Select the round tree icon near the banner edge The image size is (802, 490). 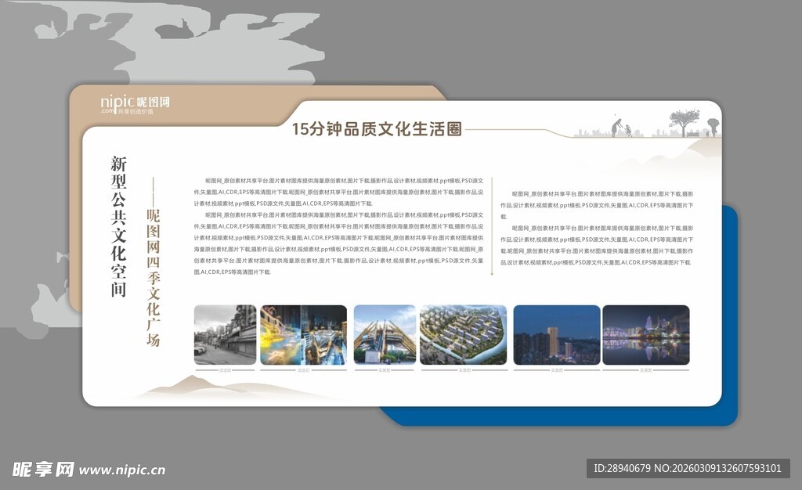coord(713,125)
